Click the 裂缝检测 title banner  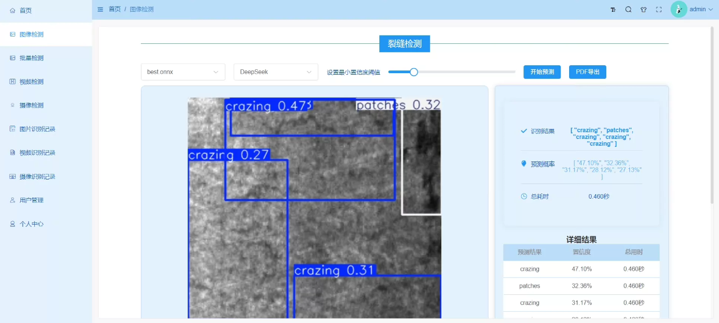click(x=405, y=43)
